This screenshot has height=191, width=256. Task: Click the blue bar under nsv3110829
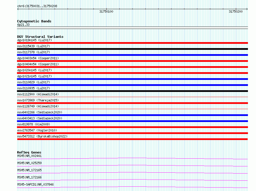[x=132, y=85]
